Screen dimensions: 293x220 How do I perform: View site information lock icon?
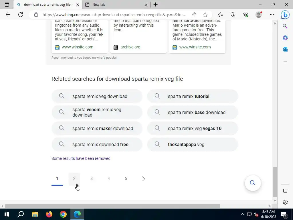(36, 15)
